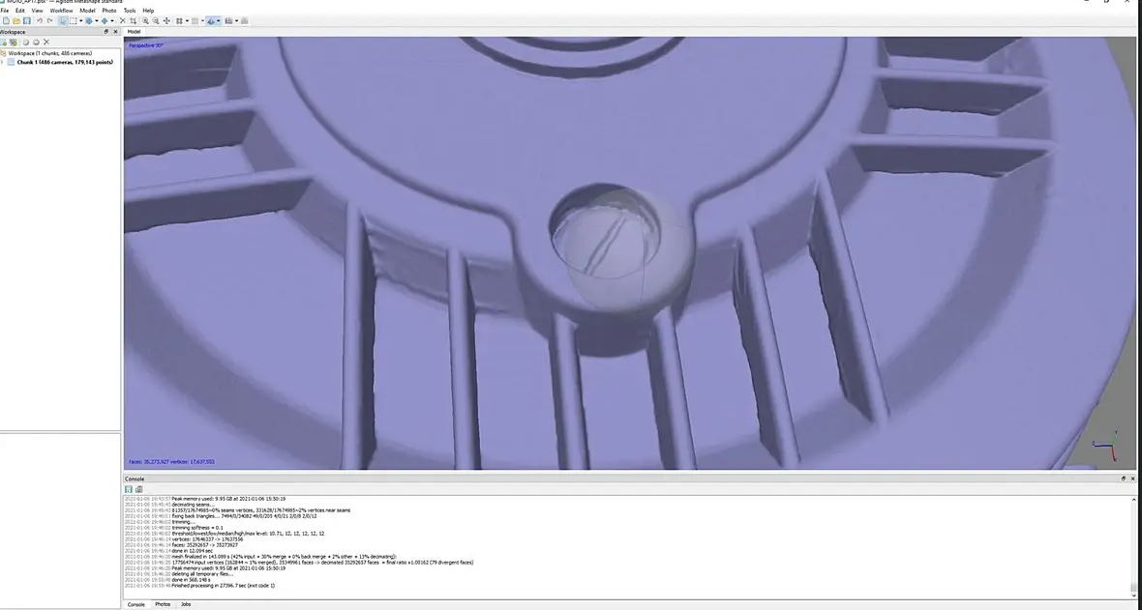
Task: Open the File menu
Action: pyautogui.click(x=5, y=11)
